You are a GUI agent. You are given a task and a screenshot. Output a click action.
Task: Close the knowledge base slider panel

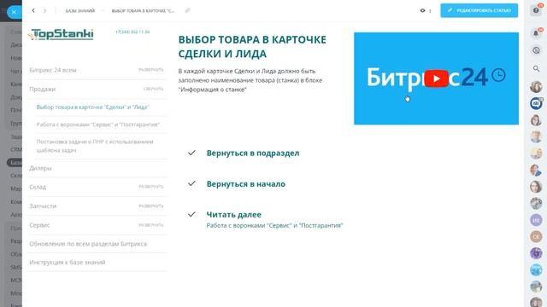14,12
